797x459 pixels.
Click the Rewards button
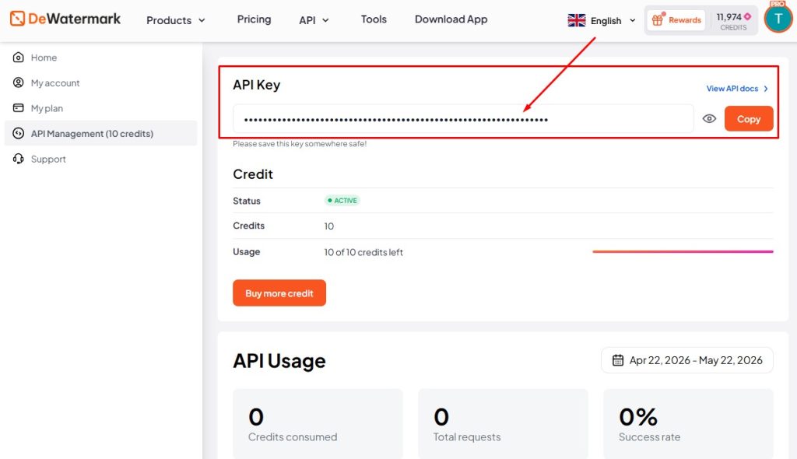pyautogui.click(x=676, y=19)
